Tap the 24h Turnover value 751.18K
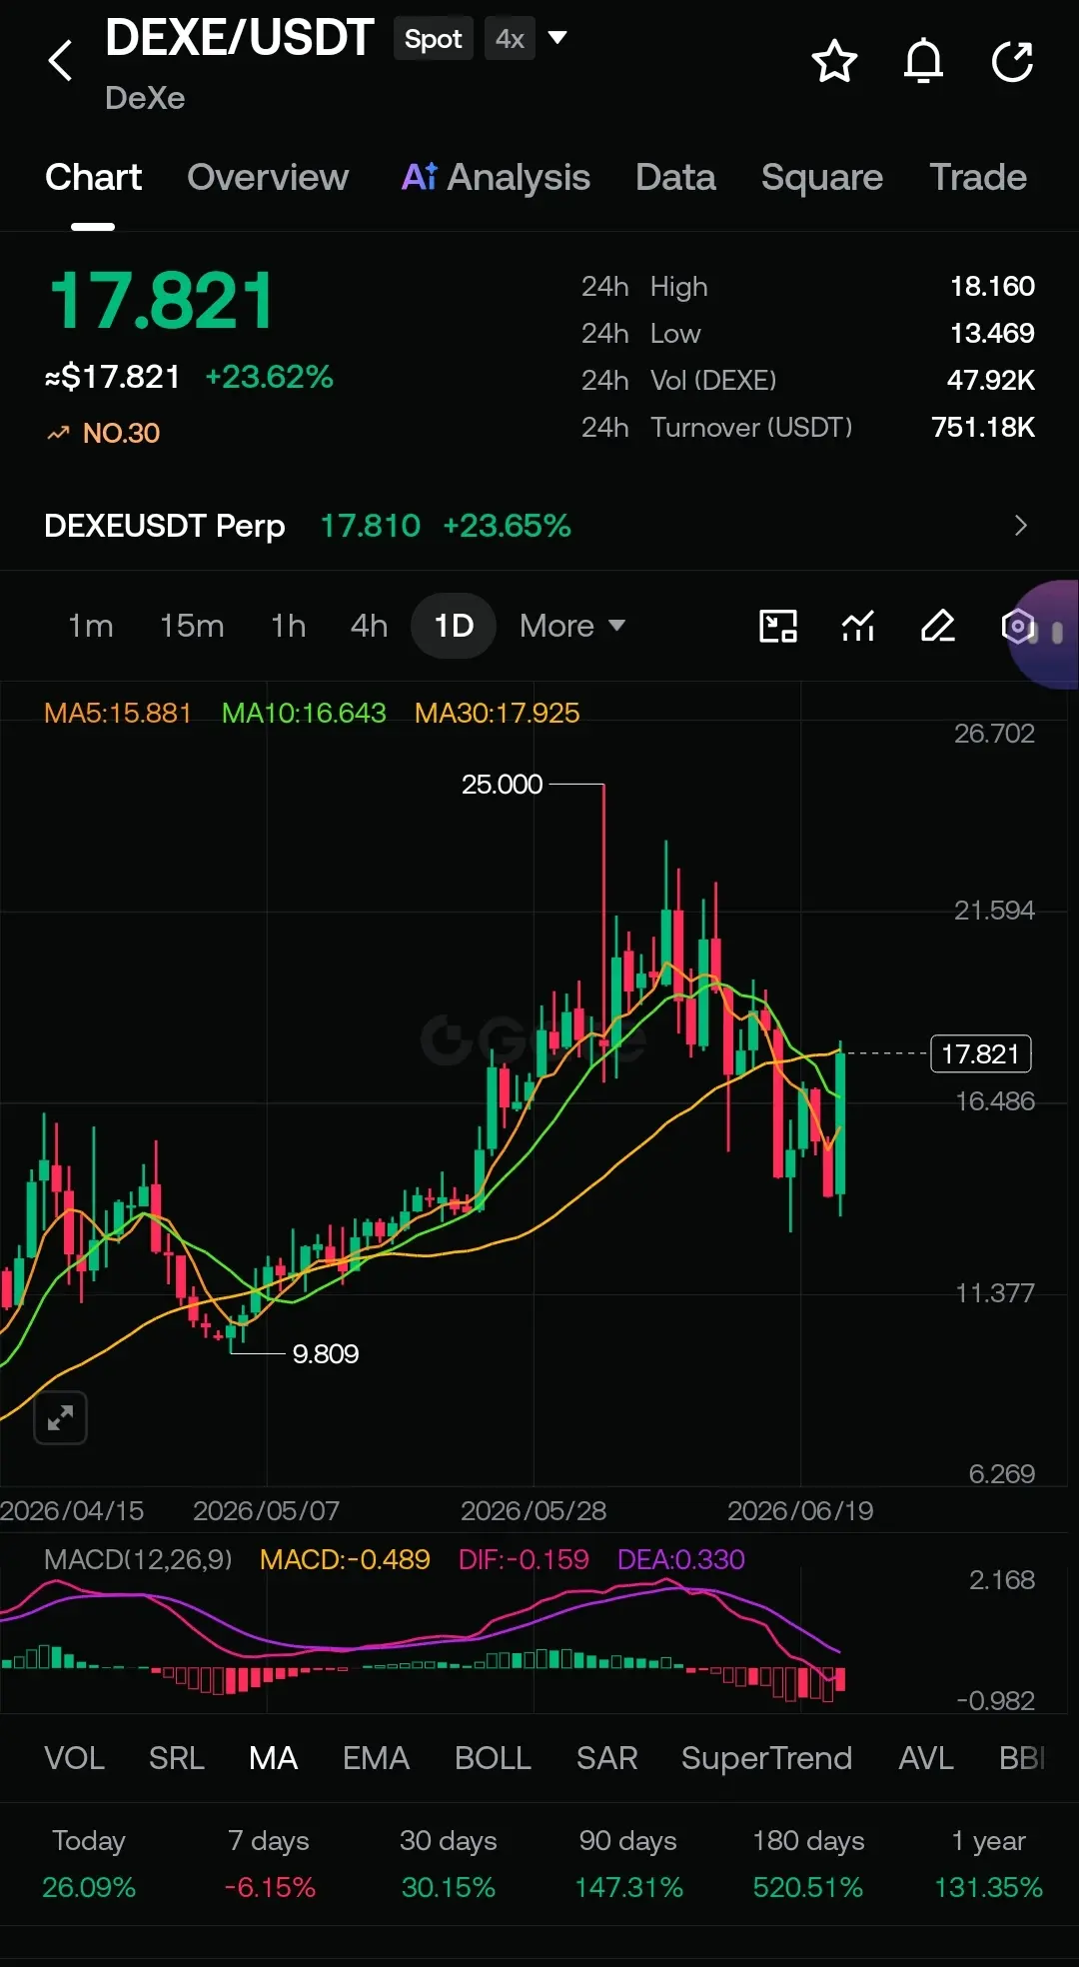The image size is (1079, 1967). 983,428
